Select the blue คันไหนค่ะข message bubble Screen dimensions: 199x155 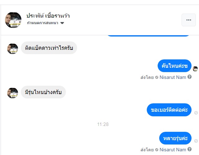coord(174,66)
